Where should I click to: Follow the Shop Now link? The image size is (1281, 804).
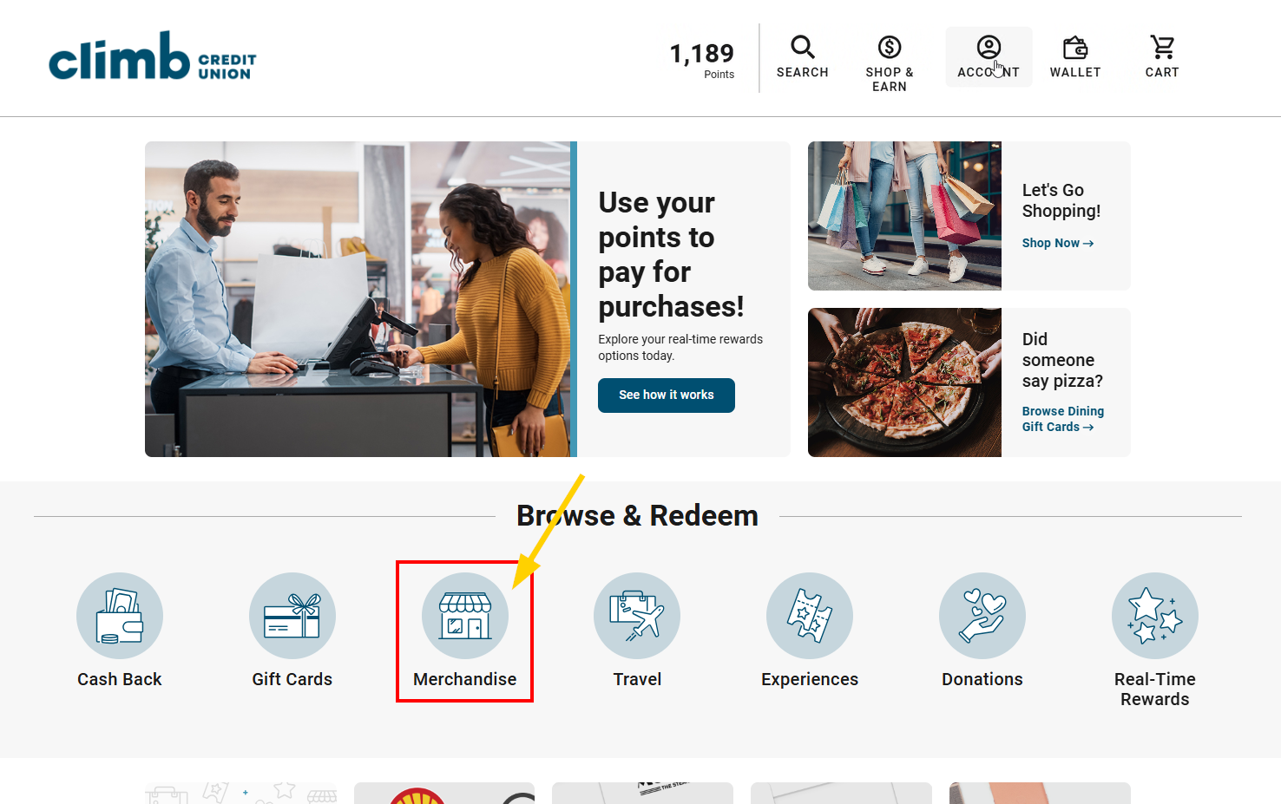coord(1058,243)
